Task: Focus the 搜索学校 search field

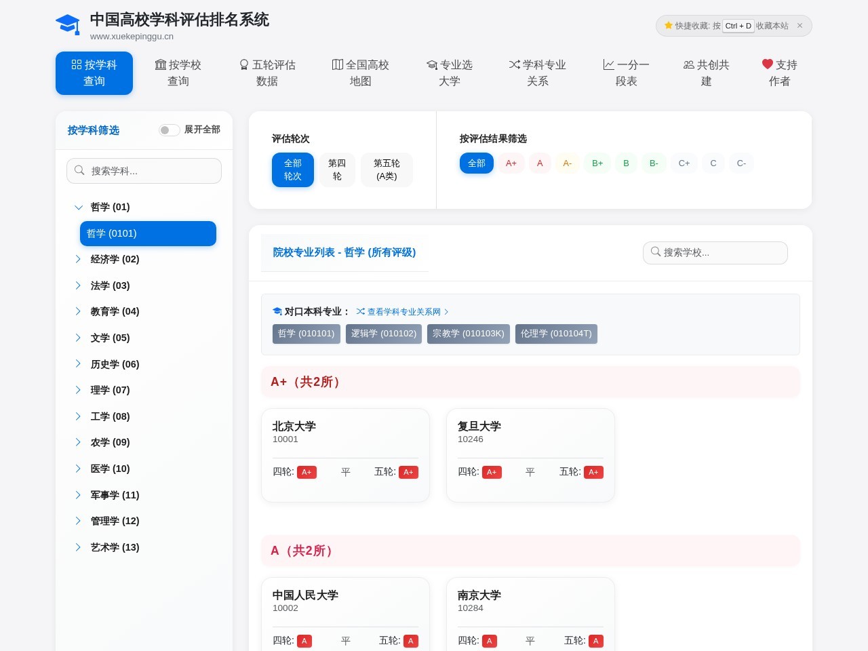Action: 715,252
